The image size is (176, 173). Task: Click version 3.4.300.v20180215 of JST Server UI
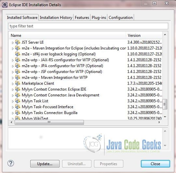click(x=144, y=42)
